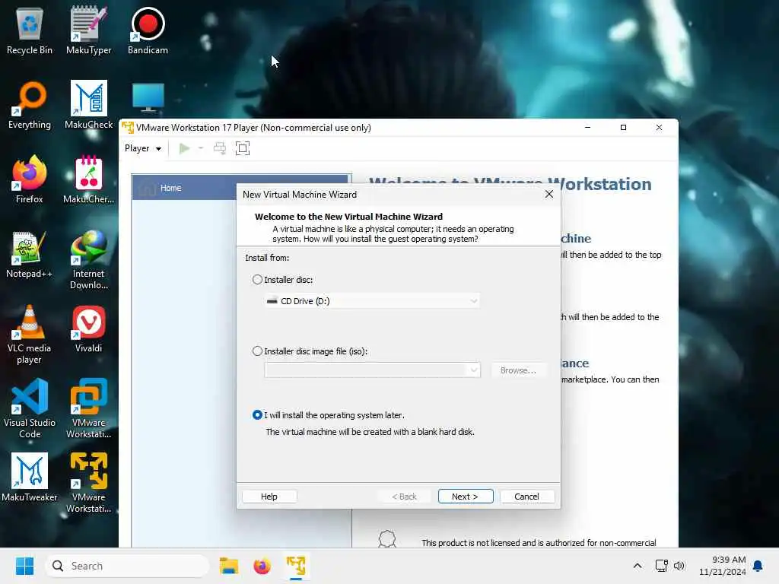Click the Browse... button for the iso
Screen dimensions: 779x584
[518, 370]
